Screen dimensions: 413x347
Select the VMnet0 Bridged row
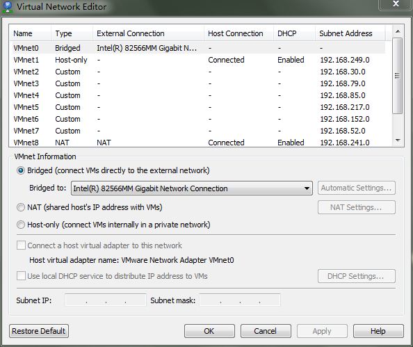pyautogui.click(x=197, y=48)
